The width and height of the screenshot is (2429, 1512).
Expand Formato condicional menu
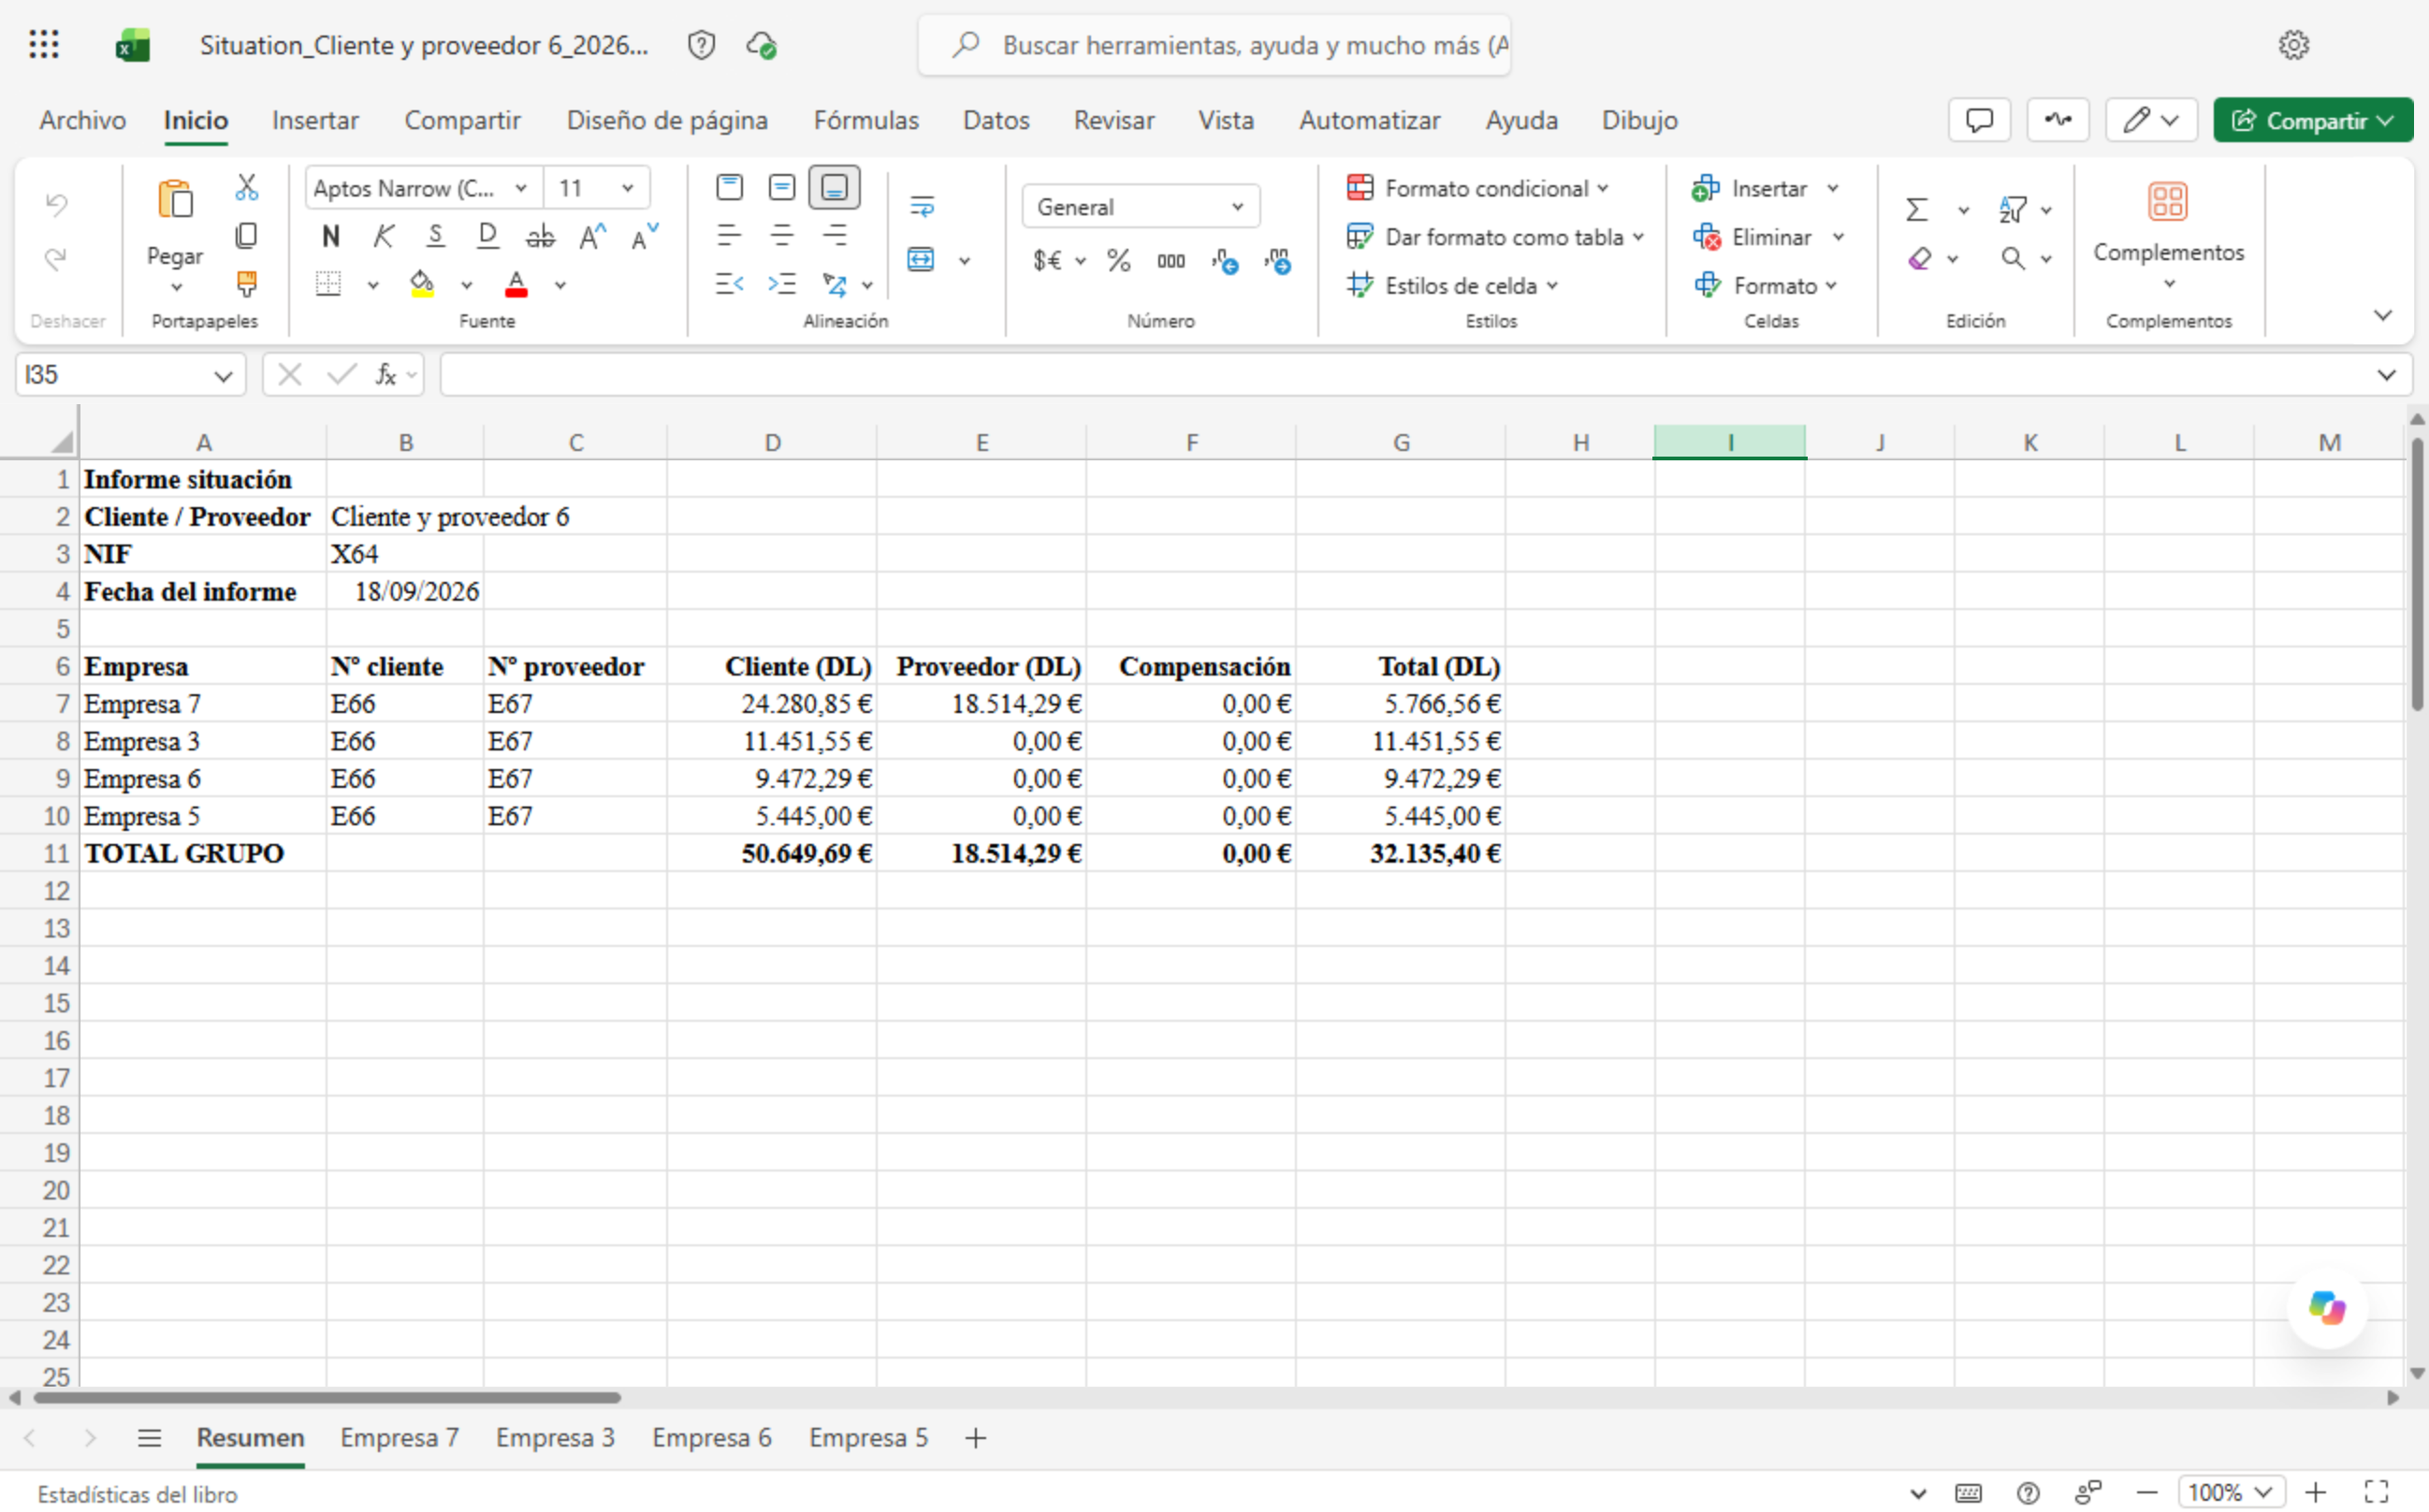click(1478, 188)
